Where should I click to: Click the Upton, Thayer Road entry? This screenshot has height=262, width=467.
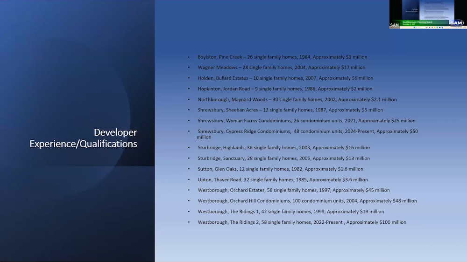tap(283, 179)
